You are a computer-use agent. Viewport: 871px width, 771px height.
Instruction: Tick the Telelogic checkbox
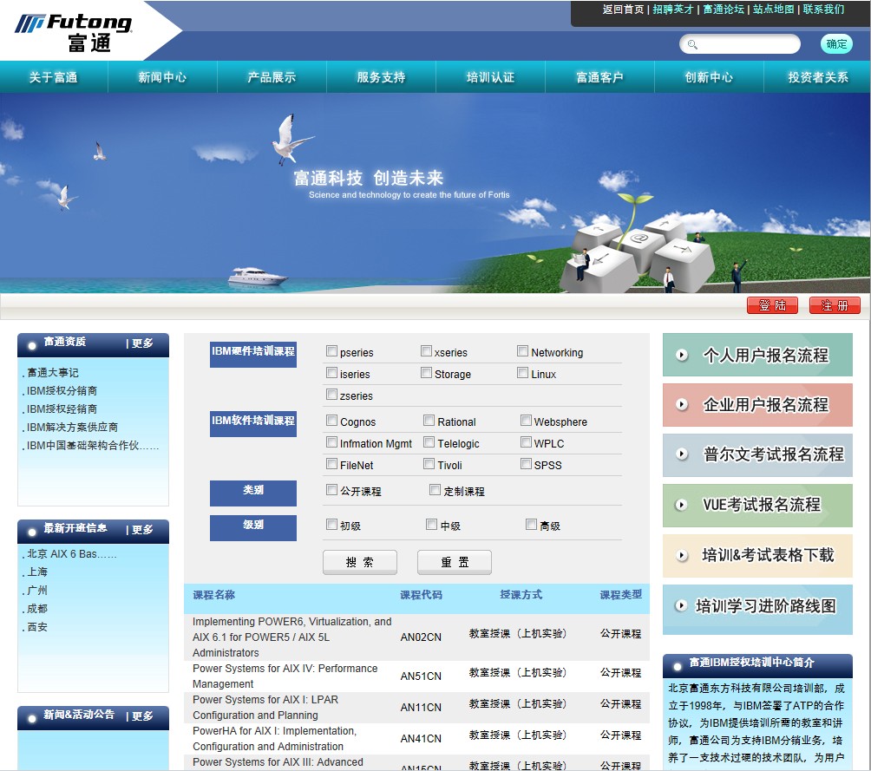429,442
